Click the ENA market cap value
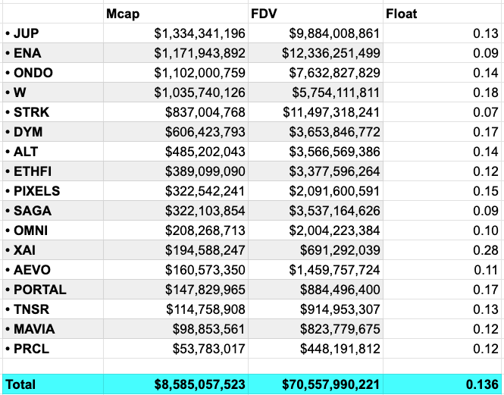The width and height of the screenshot is (504, 395). coord(199,53)
